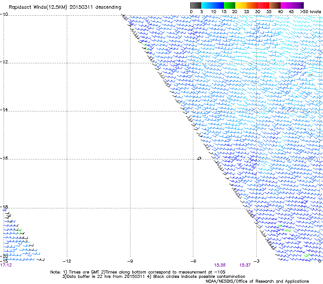323x284 pixels.
Task: Click the legend label '35'
Action: coord(269,12)
